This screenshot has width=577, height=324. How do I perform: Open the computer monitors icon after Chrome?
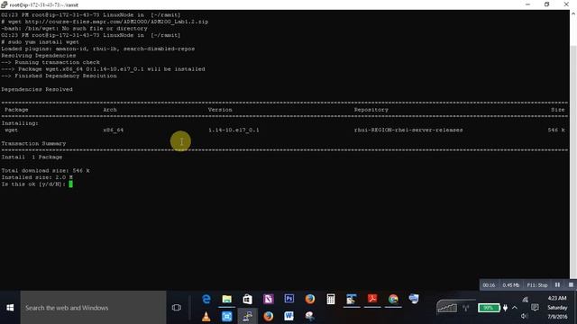(x=414, y=299)
